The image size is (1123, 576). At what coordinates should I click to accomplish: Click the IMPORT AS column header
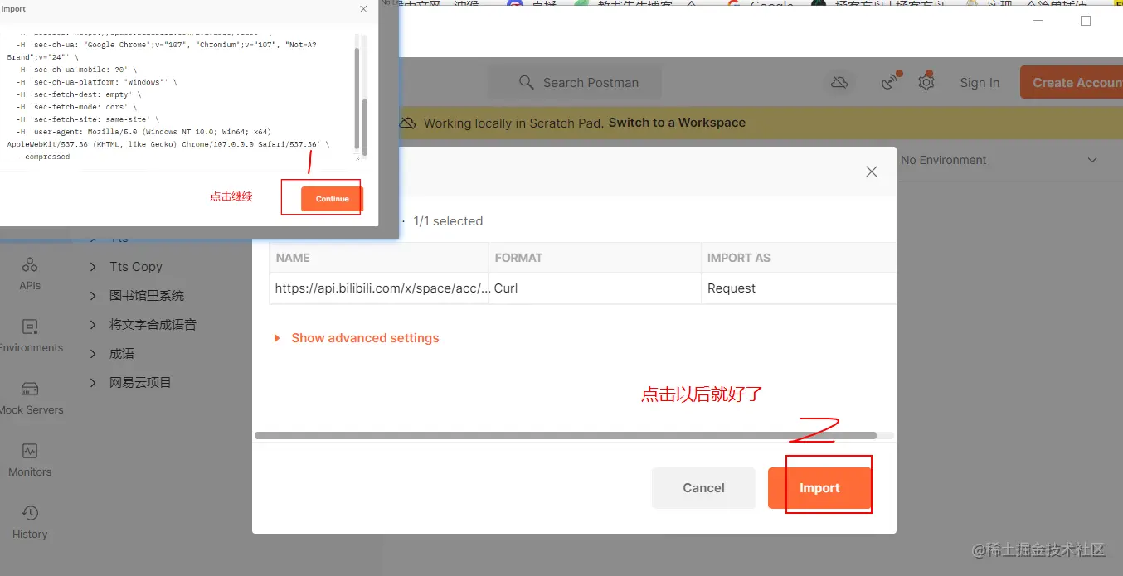(x=799, y=258)
